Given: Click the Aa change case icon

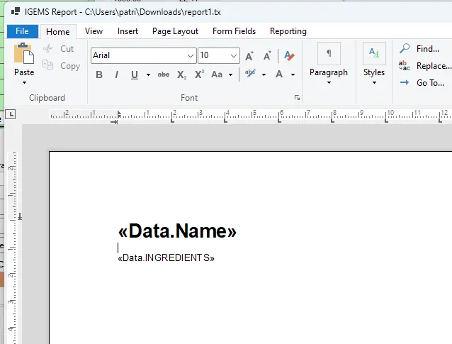Looking at the screenshot, I should point(217,74).
